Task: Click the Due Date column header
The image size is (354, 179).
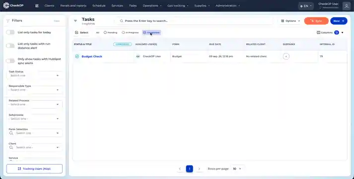Action: 215,44
